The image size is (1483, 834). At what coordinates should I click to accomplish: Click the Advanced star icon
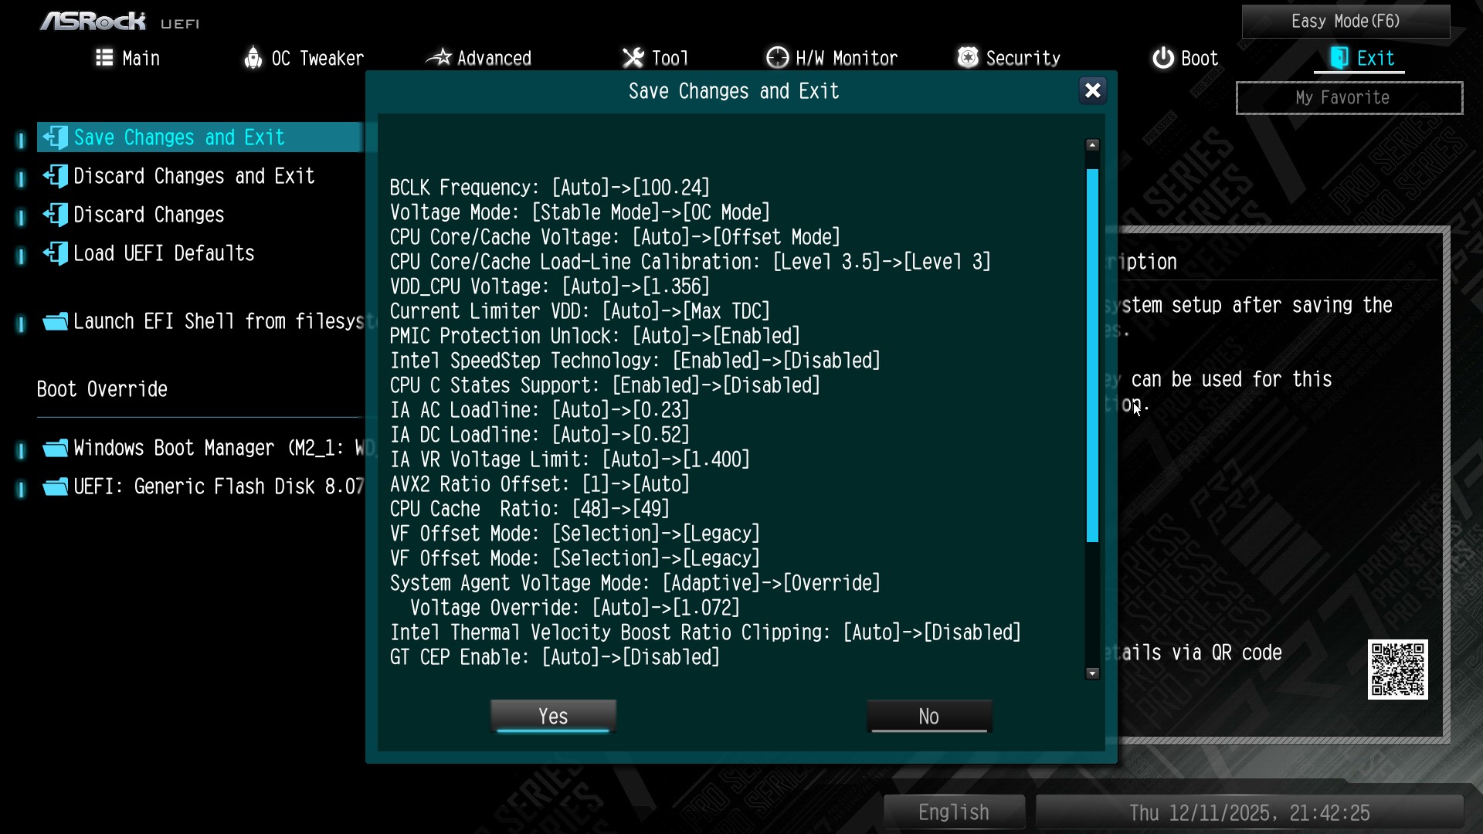tap(439, 58)
